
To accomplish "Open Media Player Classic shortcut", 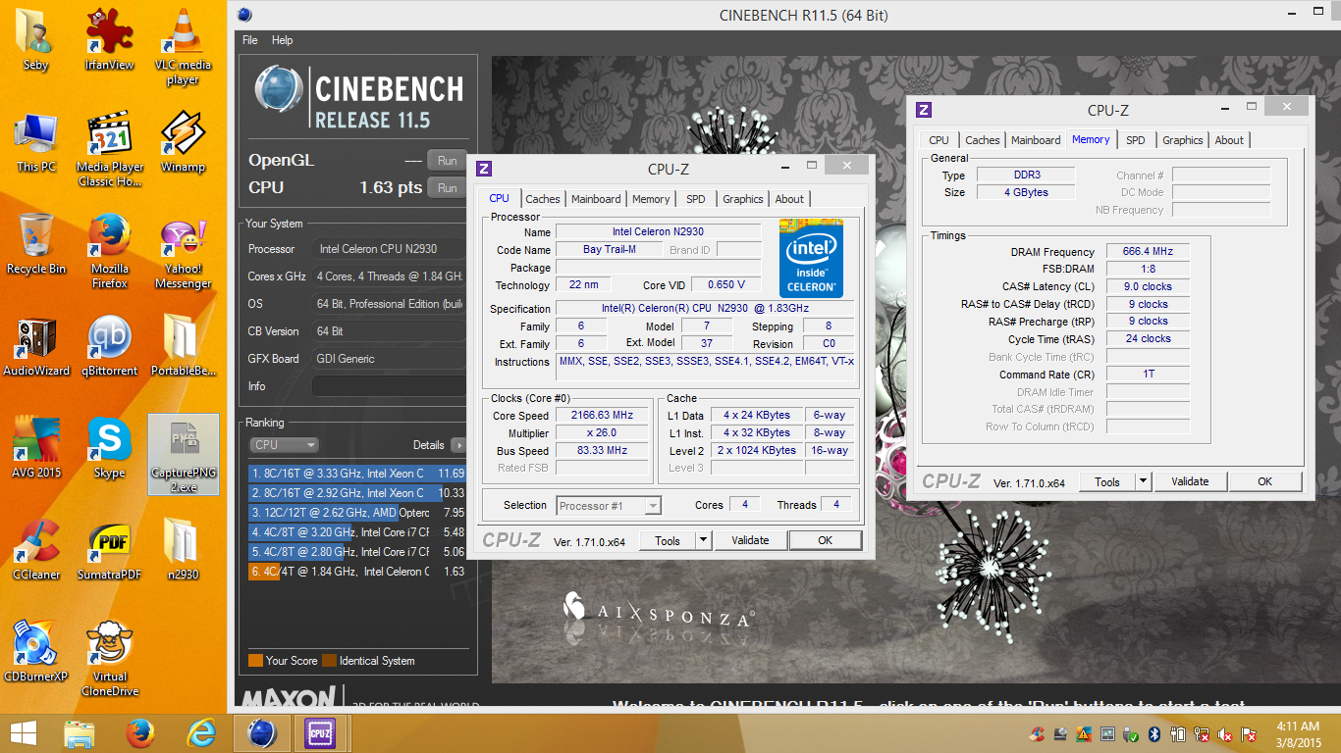I will pos(110,149).
